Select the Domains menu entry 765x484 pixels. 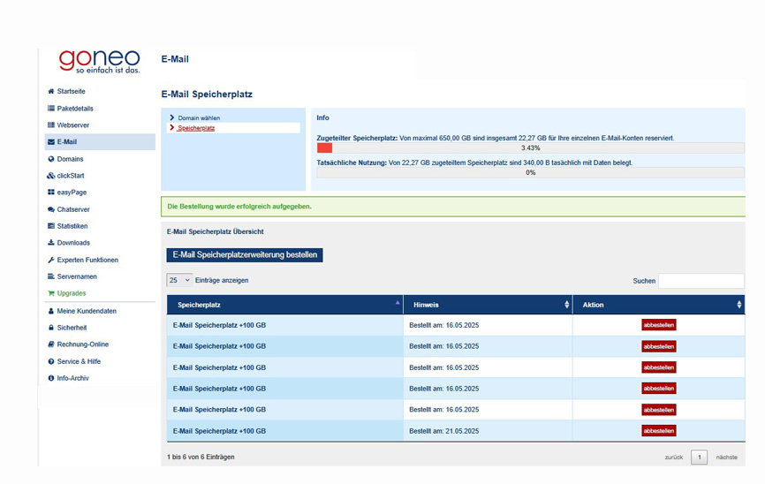[x=71, y=159]
